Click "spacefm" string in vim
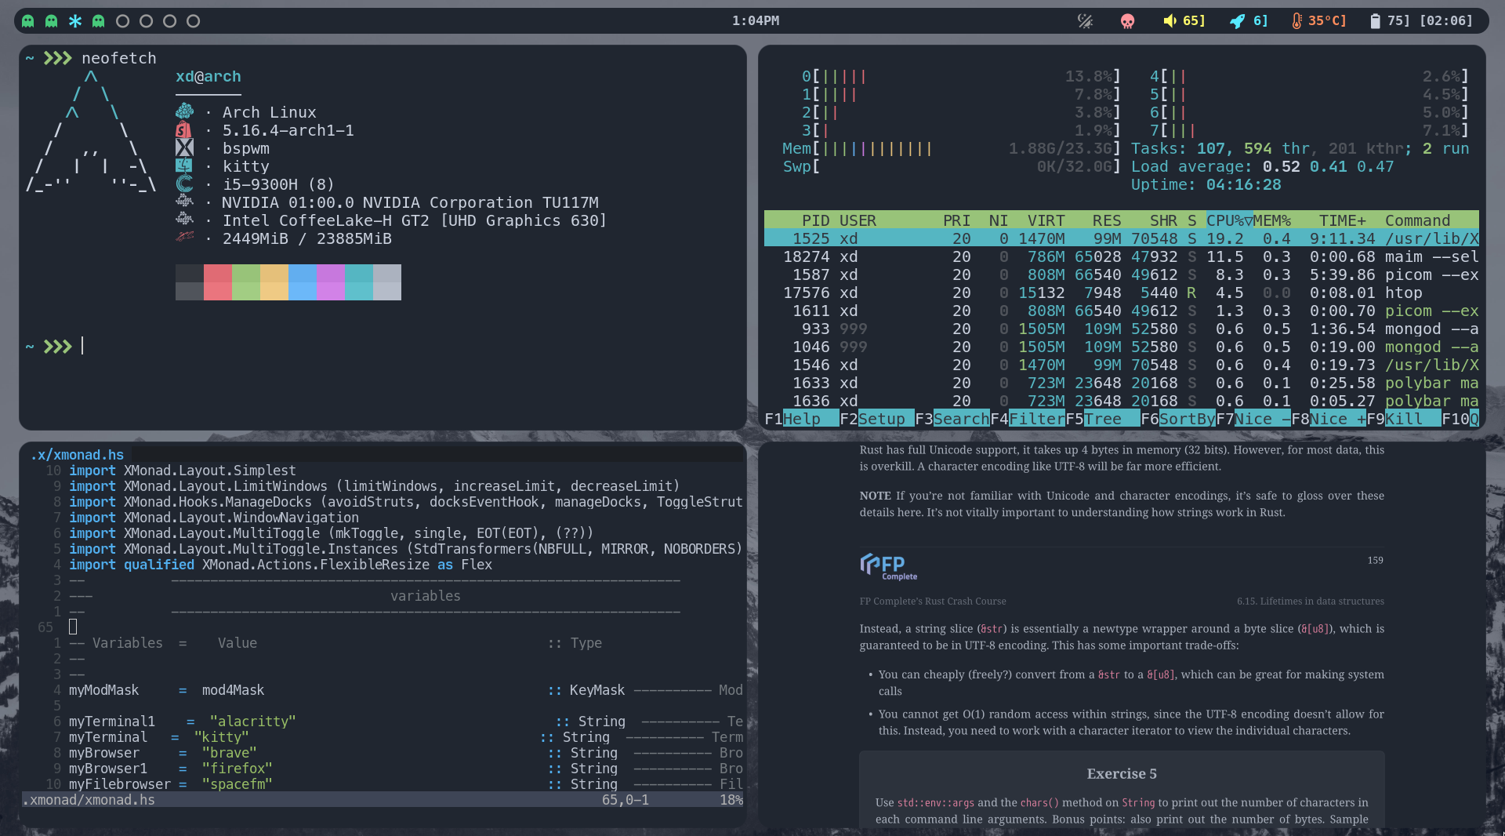The image size is (1505, 836). click(x=237, y=784)
